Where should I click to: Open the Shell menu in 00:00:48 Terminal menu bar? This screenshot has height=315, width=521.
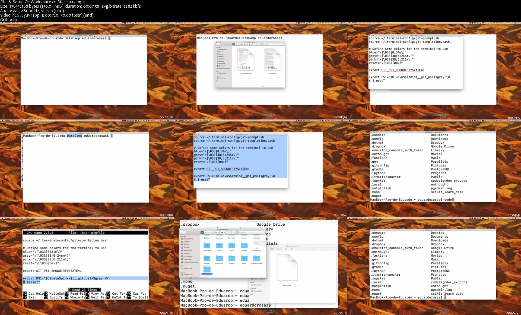pyautogui.click(x=13, y=23)
